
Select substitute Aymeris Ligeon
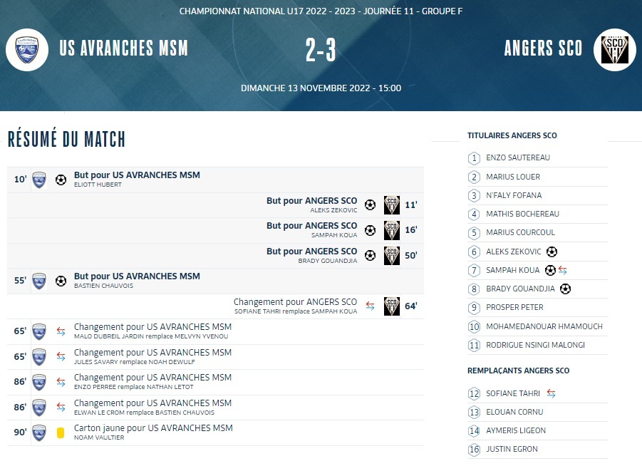point(516,430)
